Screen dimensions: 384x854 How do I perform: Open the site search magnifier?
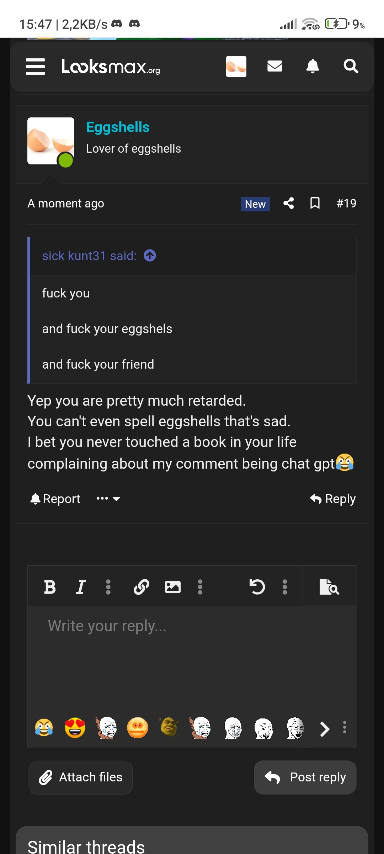[351, 66]
